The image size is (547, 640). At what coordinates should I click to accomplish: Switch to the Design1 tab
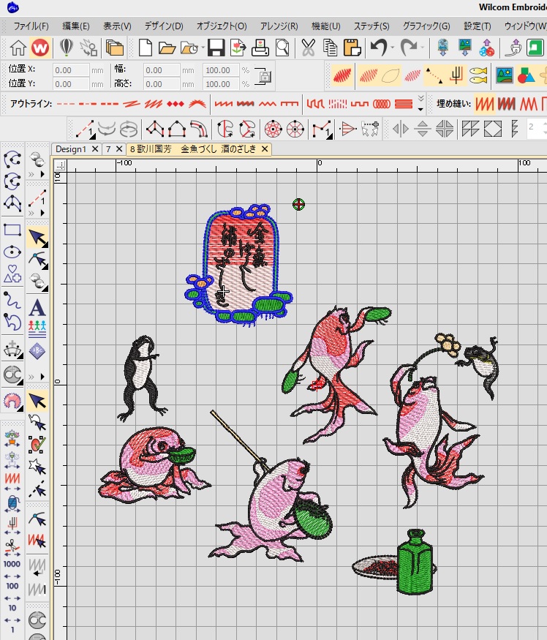click(x=71, y=149)
